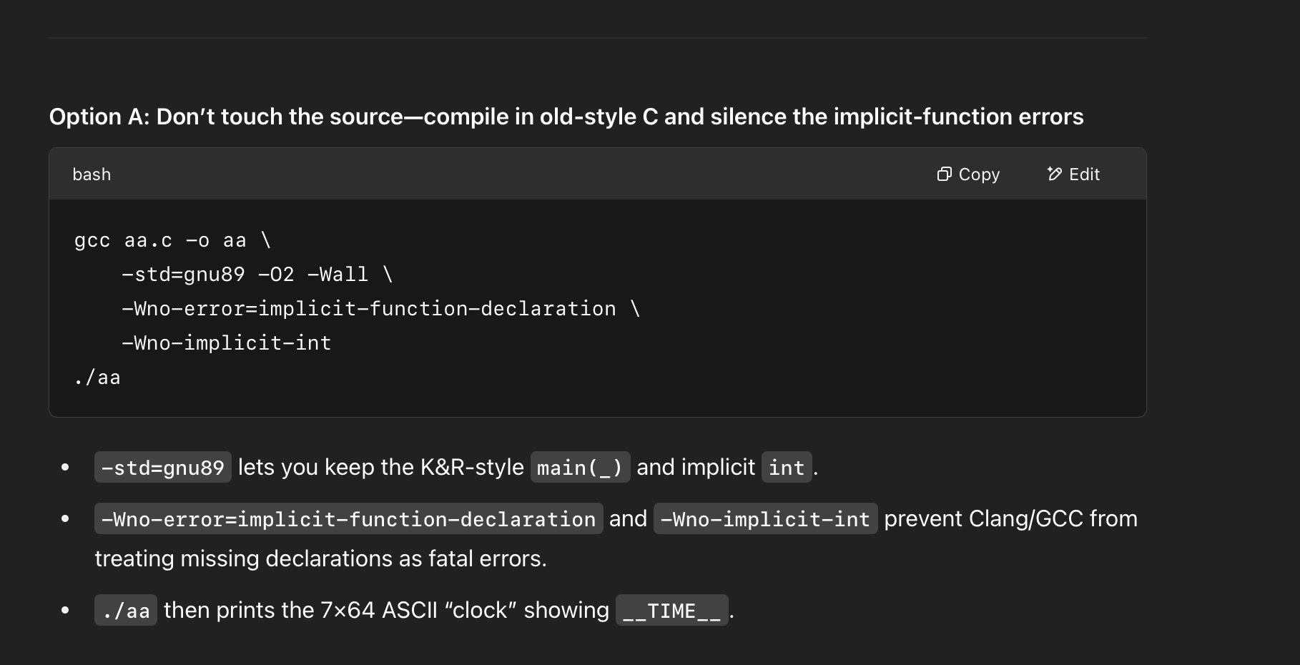Click inline '-Wno-error=implicit-function-declaration' in second bullet
This screenshot has width=1300, height=665.
[x=348, y=518]
